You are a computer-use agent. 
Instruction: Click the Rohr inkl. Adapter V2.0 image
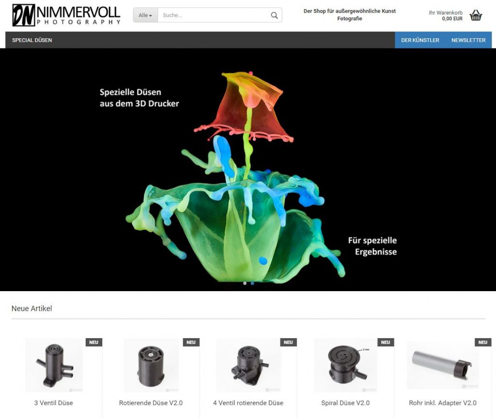[442, 365]
